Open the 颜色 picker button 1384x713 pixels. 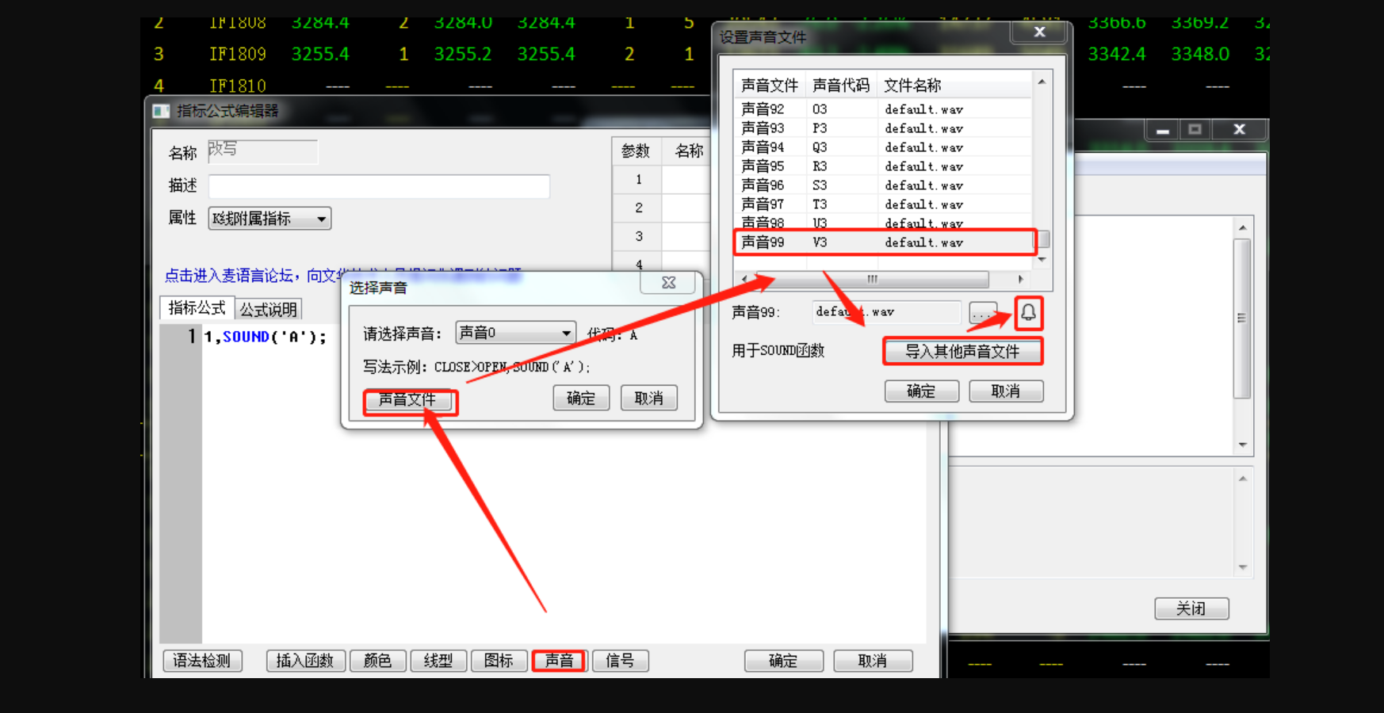pos(377,661)
